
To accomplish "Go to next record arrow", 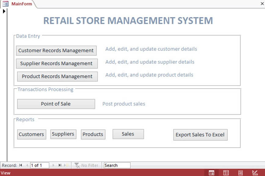I will [x=54, y=165].
